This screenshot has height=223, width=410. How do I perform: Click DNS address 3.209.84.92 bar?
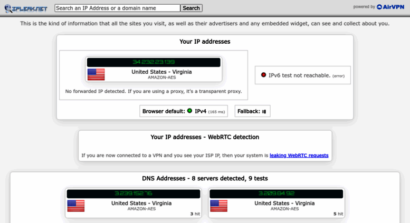(276, 193)
